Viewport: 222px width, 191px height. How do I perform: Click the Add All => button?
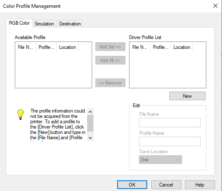pos(110,60)
